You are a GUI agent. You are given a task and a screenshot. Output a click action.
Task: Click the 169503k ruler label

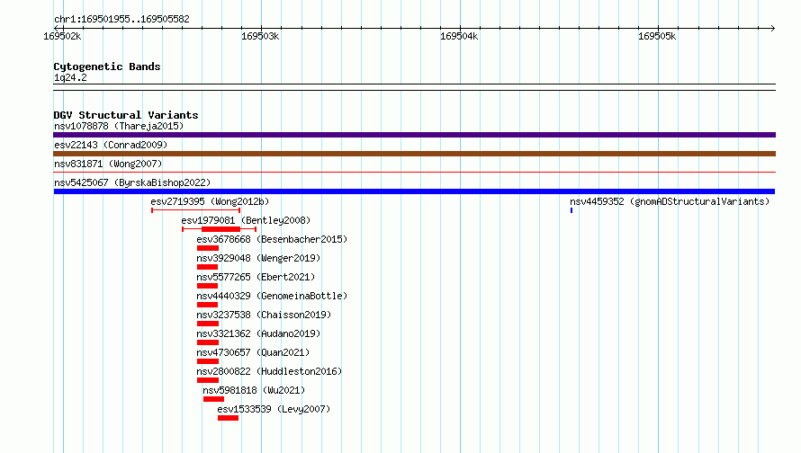[260, 36]
